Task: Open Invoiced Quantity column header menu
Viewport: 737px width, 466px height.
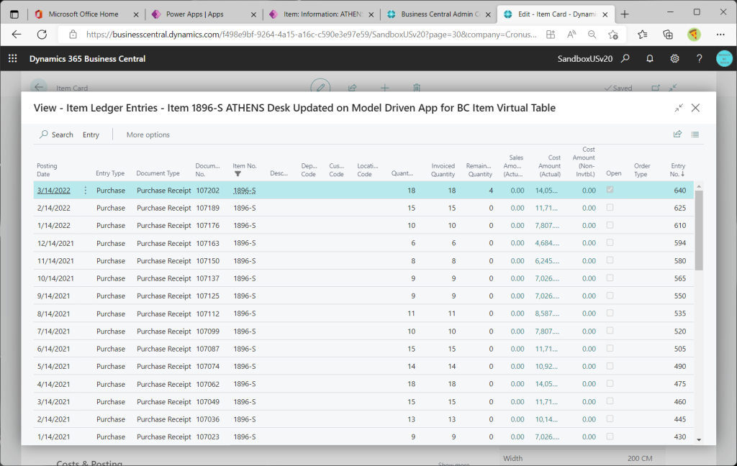Action: click(x=443, y=170)
